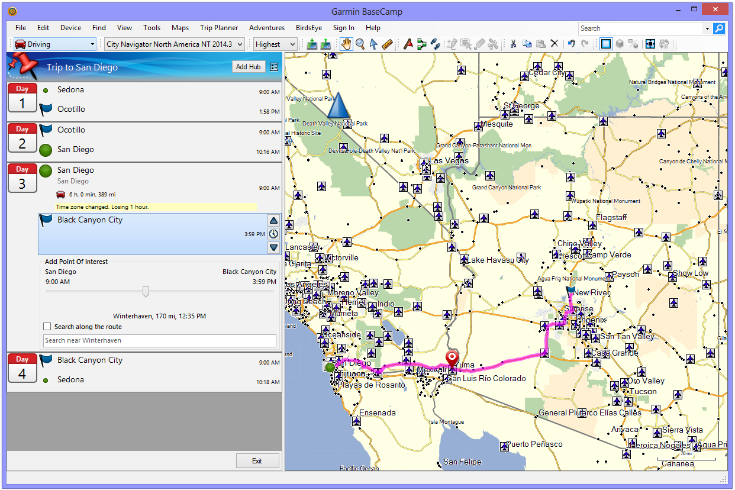The image size is (735, 490).
Task: Switch to the 3D map view
Action: click(619, 44)
